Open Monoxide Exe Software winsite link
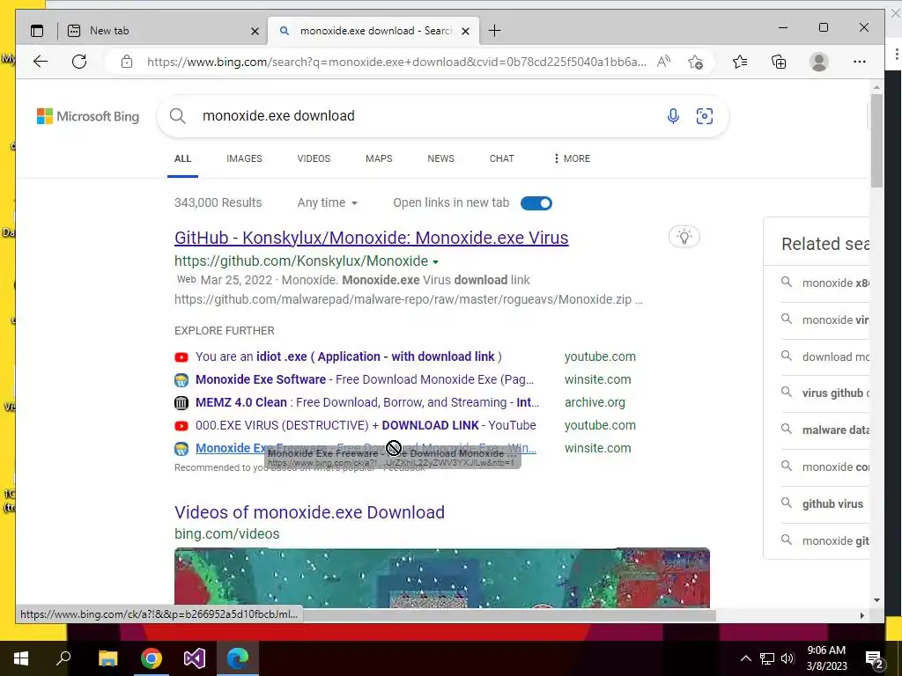This screenshot has width=902, height=676. click(364, 379)
